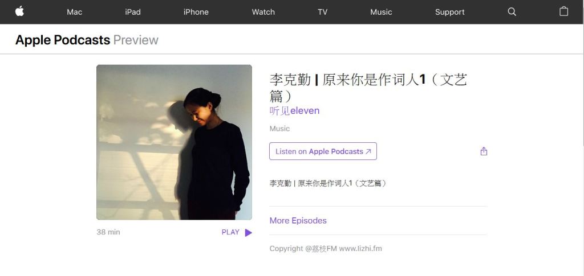Open the shopping bag icon

564,11
